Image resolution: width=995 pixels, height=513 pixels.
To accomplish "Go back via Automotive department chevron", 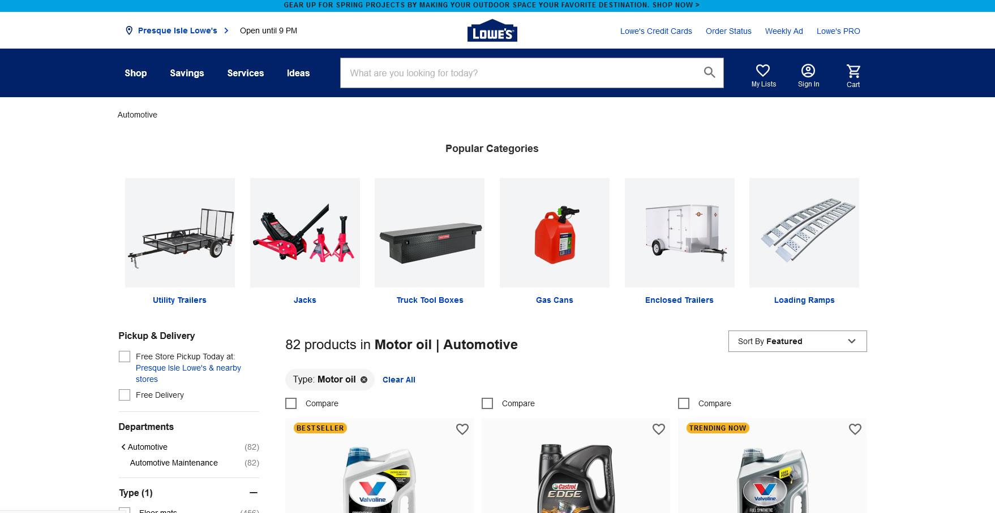I will click(123, 447).
